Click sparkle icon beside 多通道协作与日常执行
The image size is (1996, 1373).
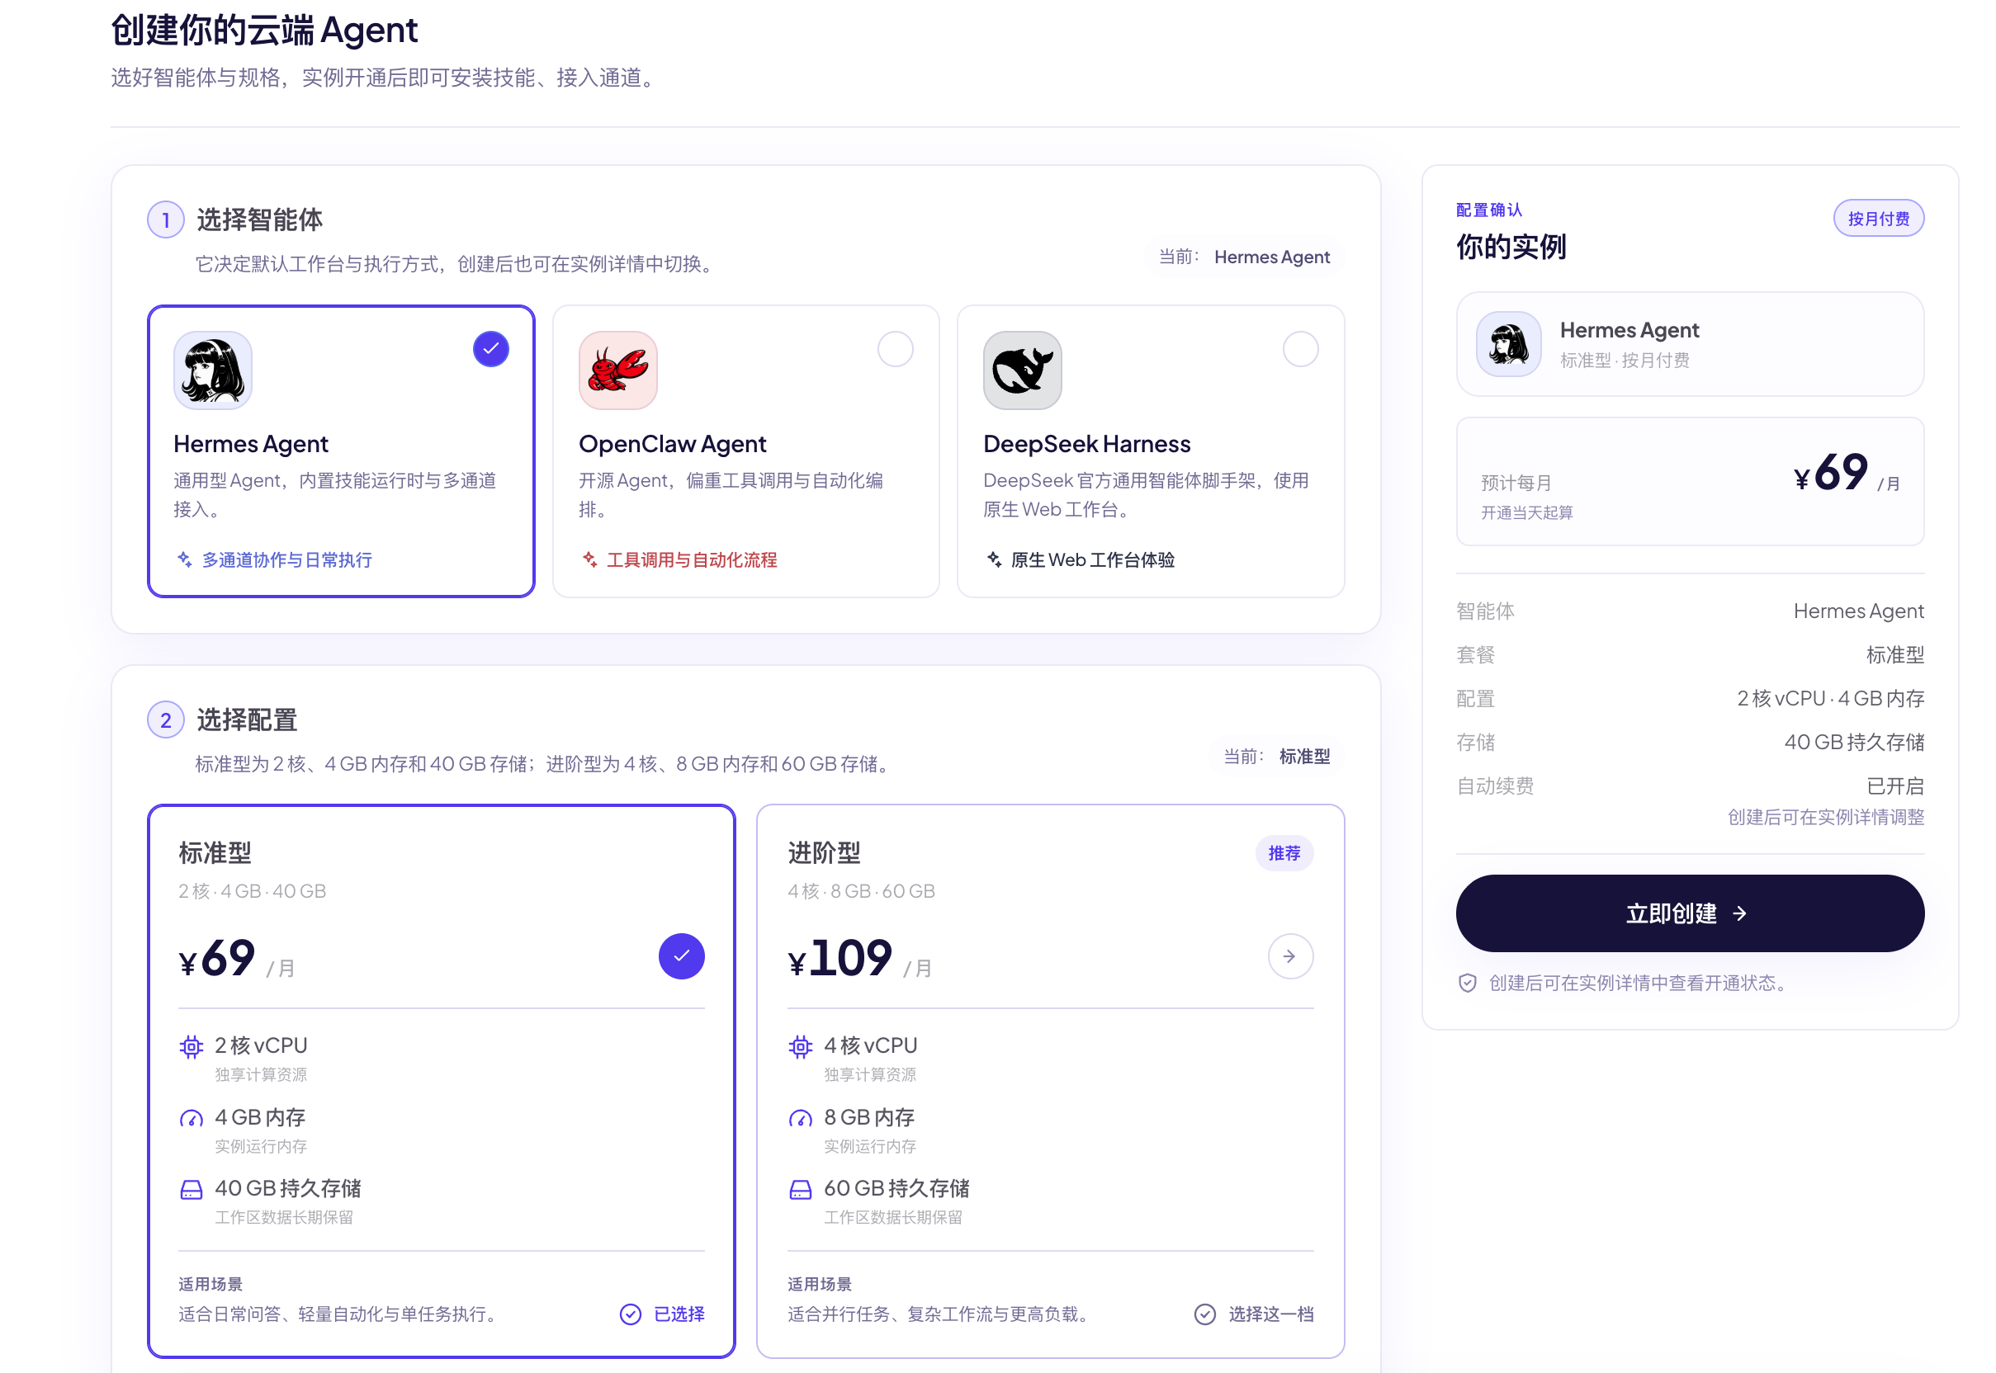click(184, 560)
